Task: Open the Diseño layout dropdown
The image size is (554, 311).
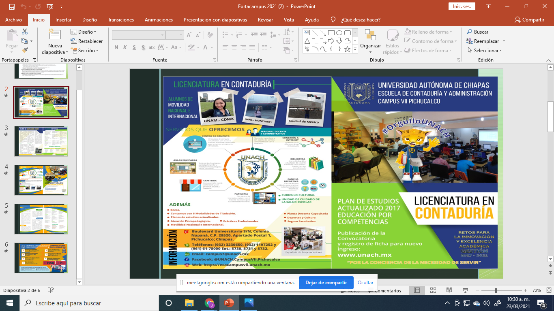Action: (x=84, y=32)
